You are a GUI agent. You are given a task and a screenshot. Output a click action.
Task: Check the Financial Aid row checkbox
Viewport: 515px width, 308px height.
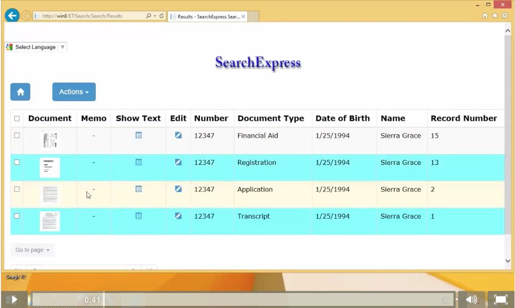pyautogui.click(x=17, y=135)
